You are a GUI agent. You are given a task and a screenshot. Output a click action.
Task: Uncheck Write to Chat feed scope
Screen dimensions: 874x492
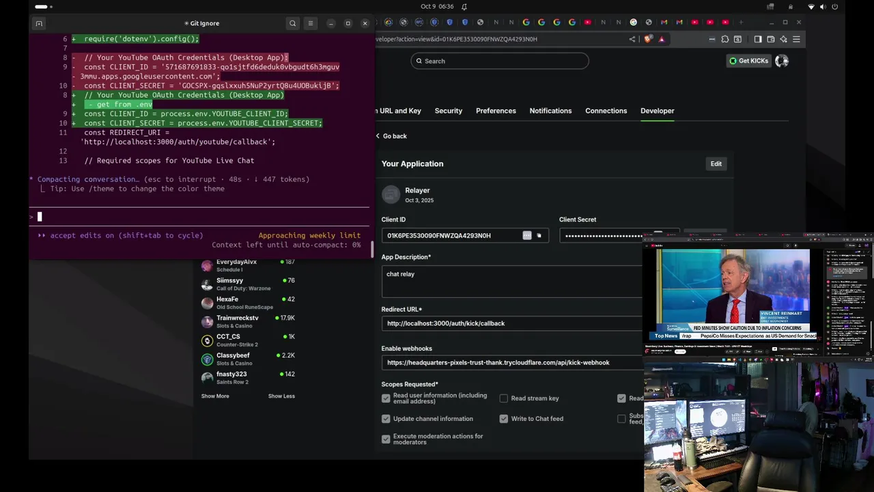pos(504,419)
